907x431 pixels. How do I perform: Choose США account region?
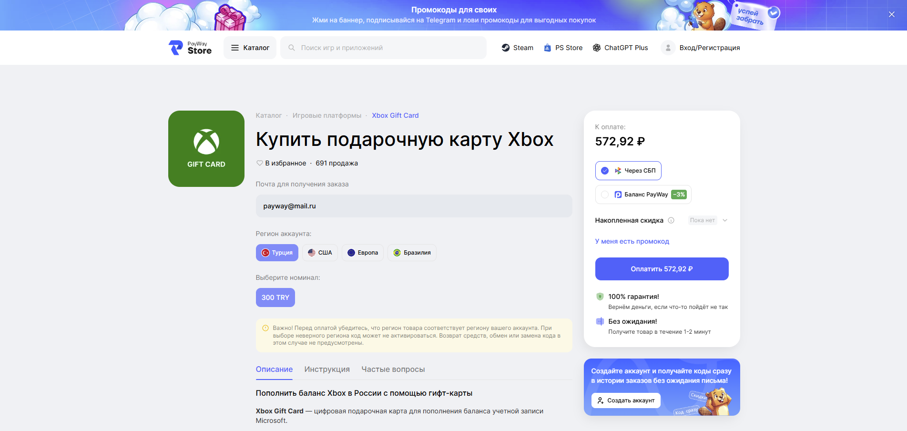320,253
